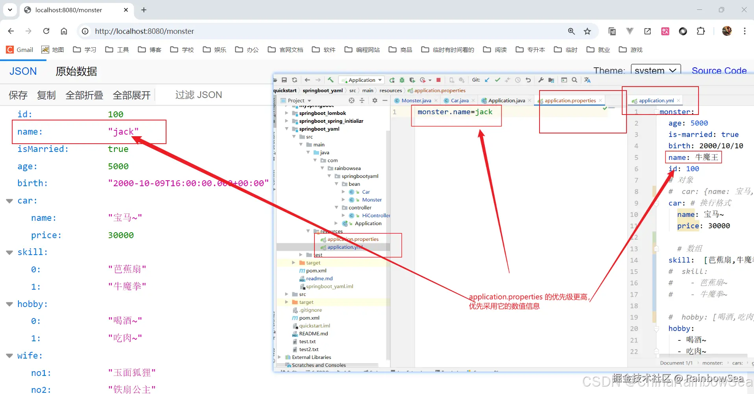Click the IDE translate icon
754x394 pixels.
point(588,80)
